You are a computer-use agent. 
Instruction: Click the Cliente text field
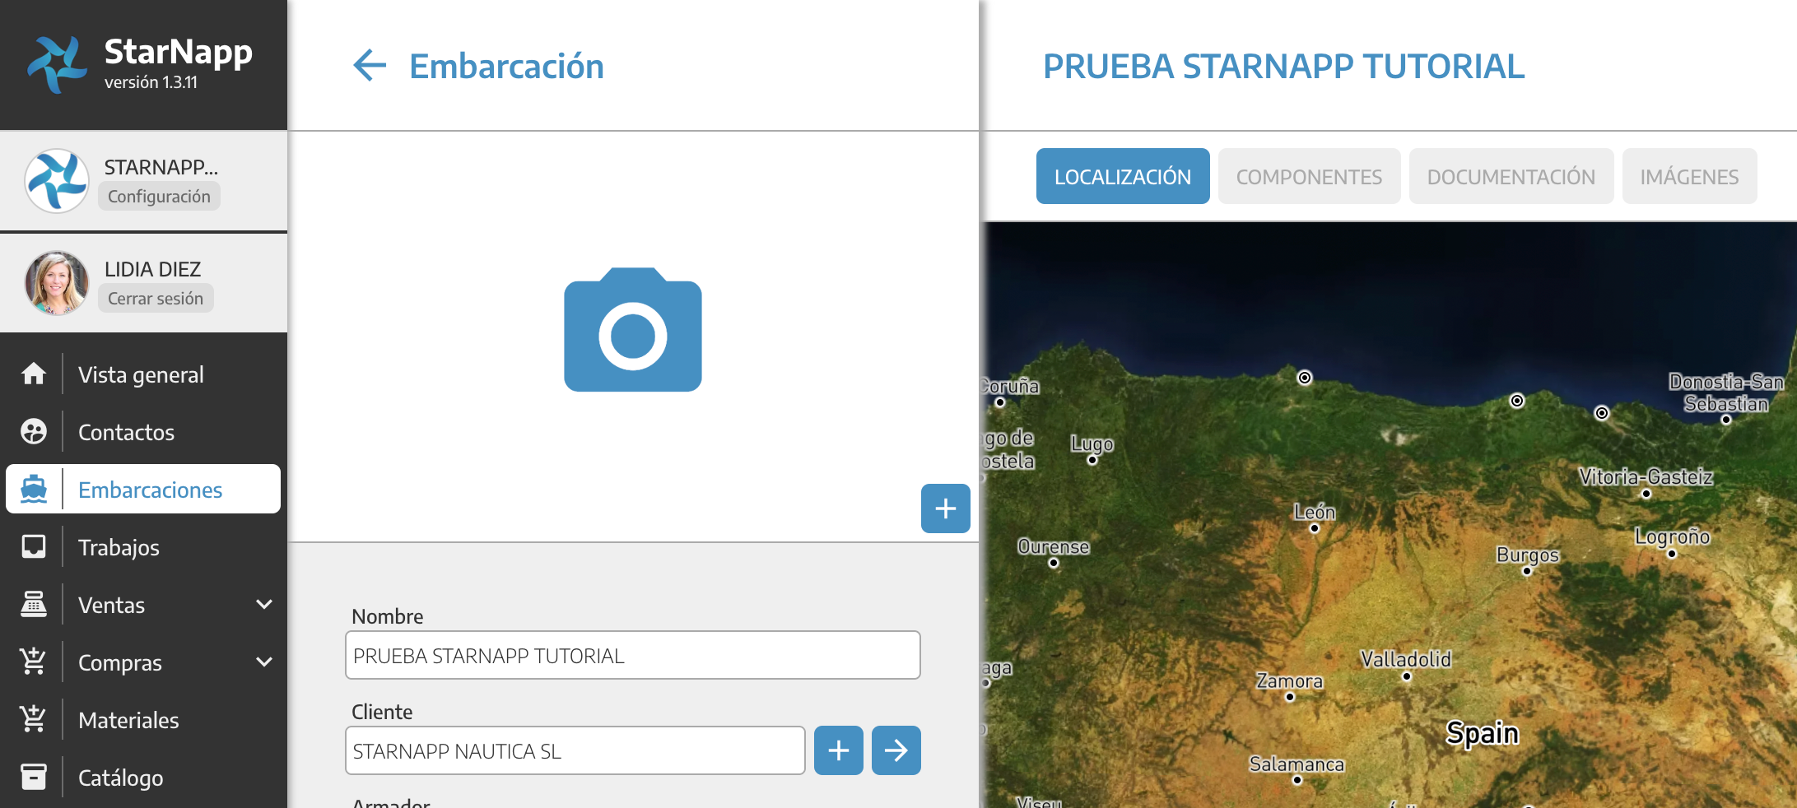click(x=575, y=751)
